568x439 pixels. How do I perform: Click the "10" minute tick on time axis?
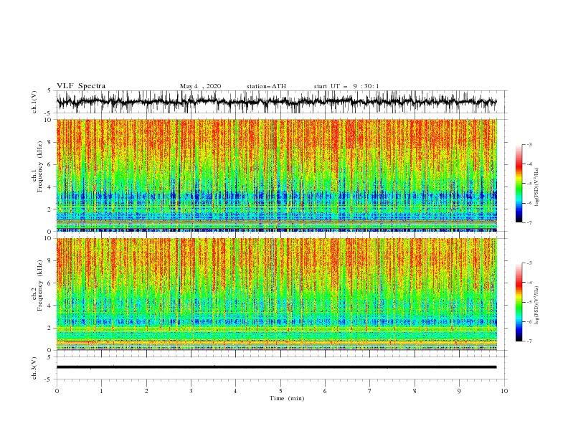coord(504,391)
